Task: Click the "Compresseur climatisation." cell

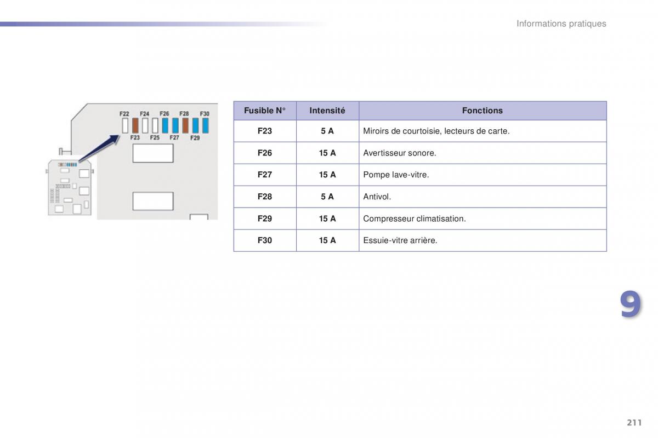Action: [x=414, y=218]
